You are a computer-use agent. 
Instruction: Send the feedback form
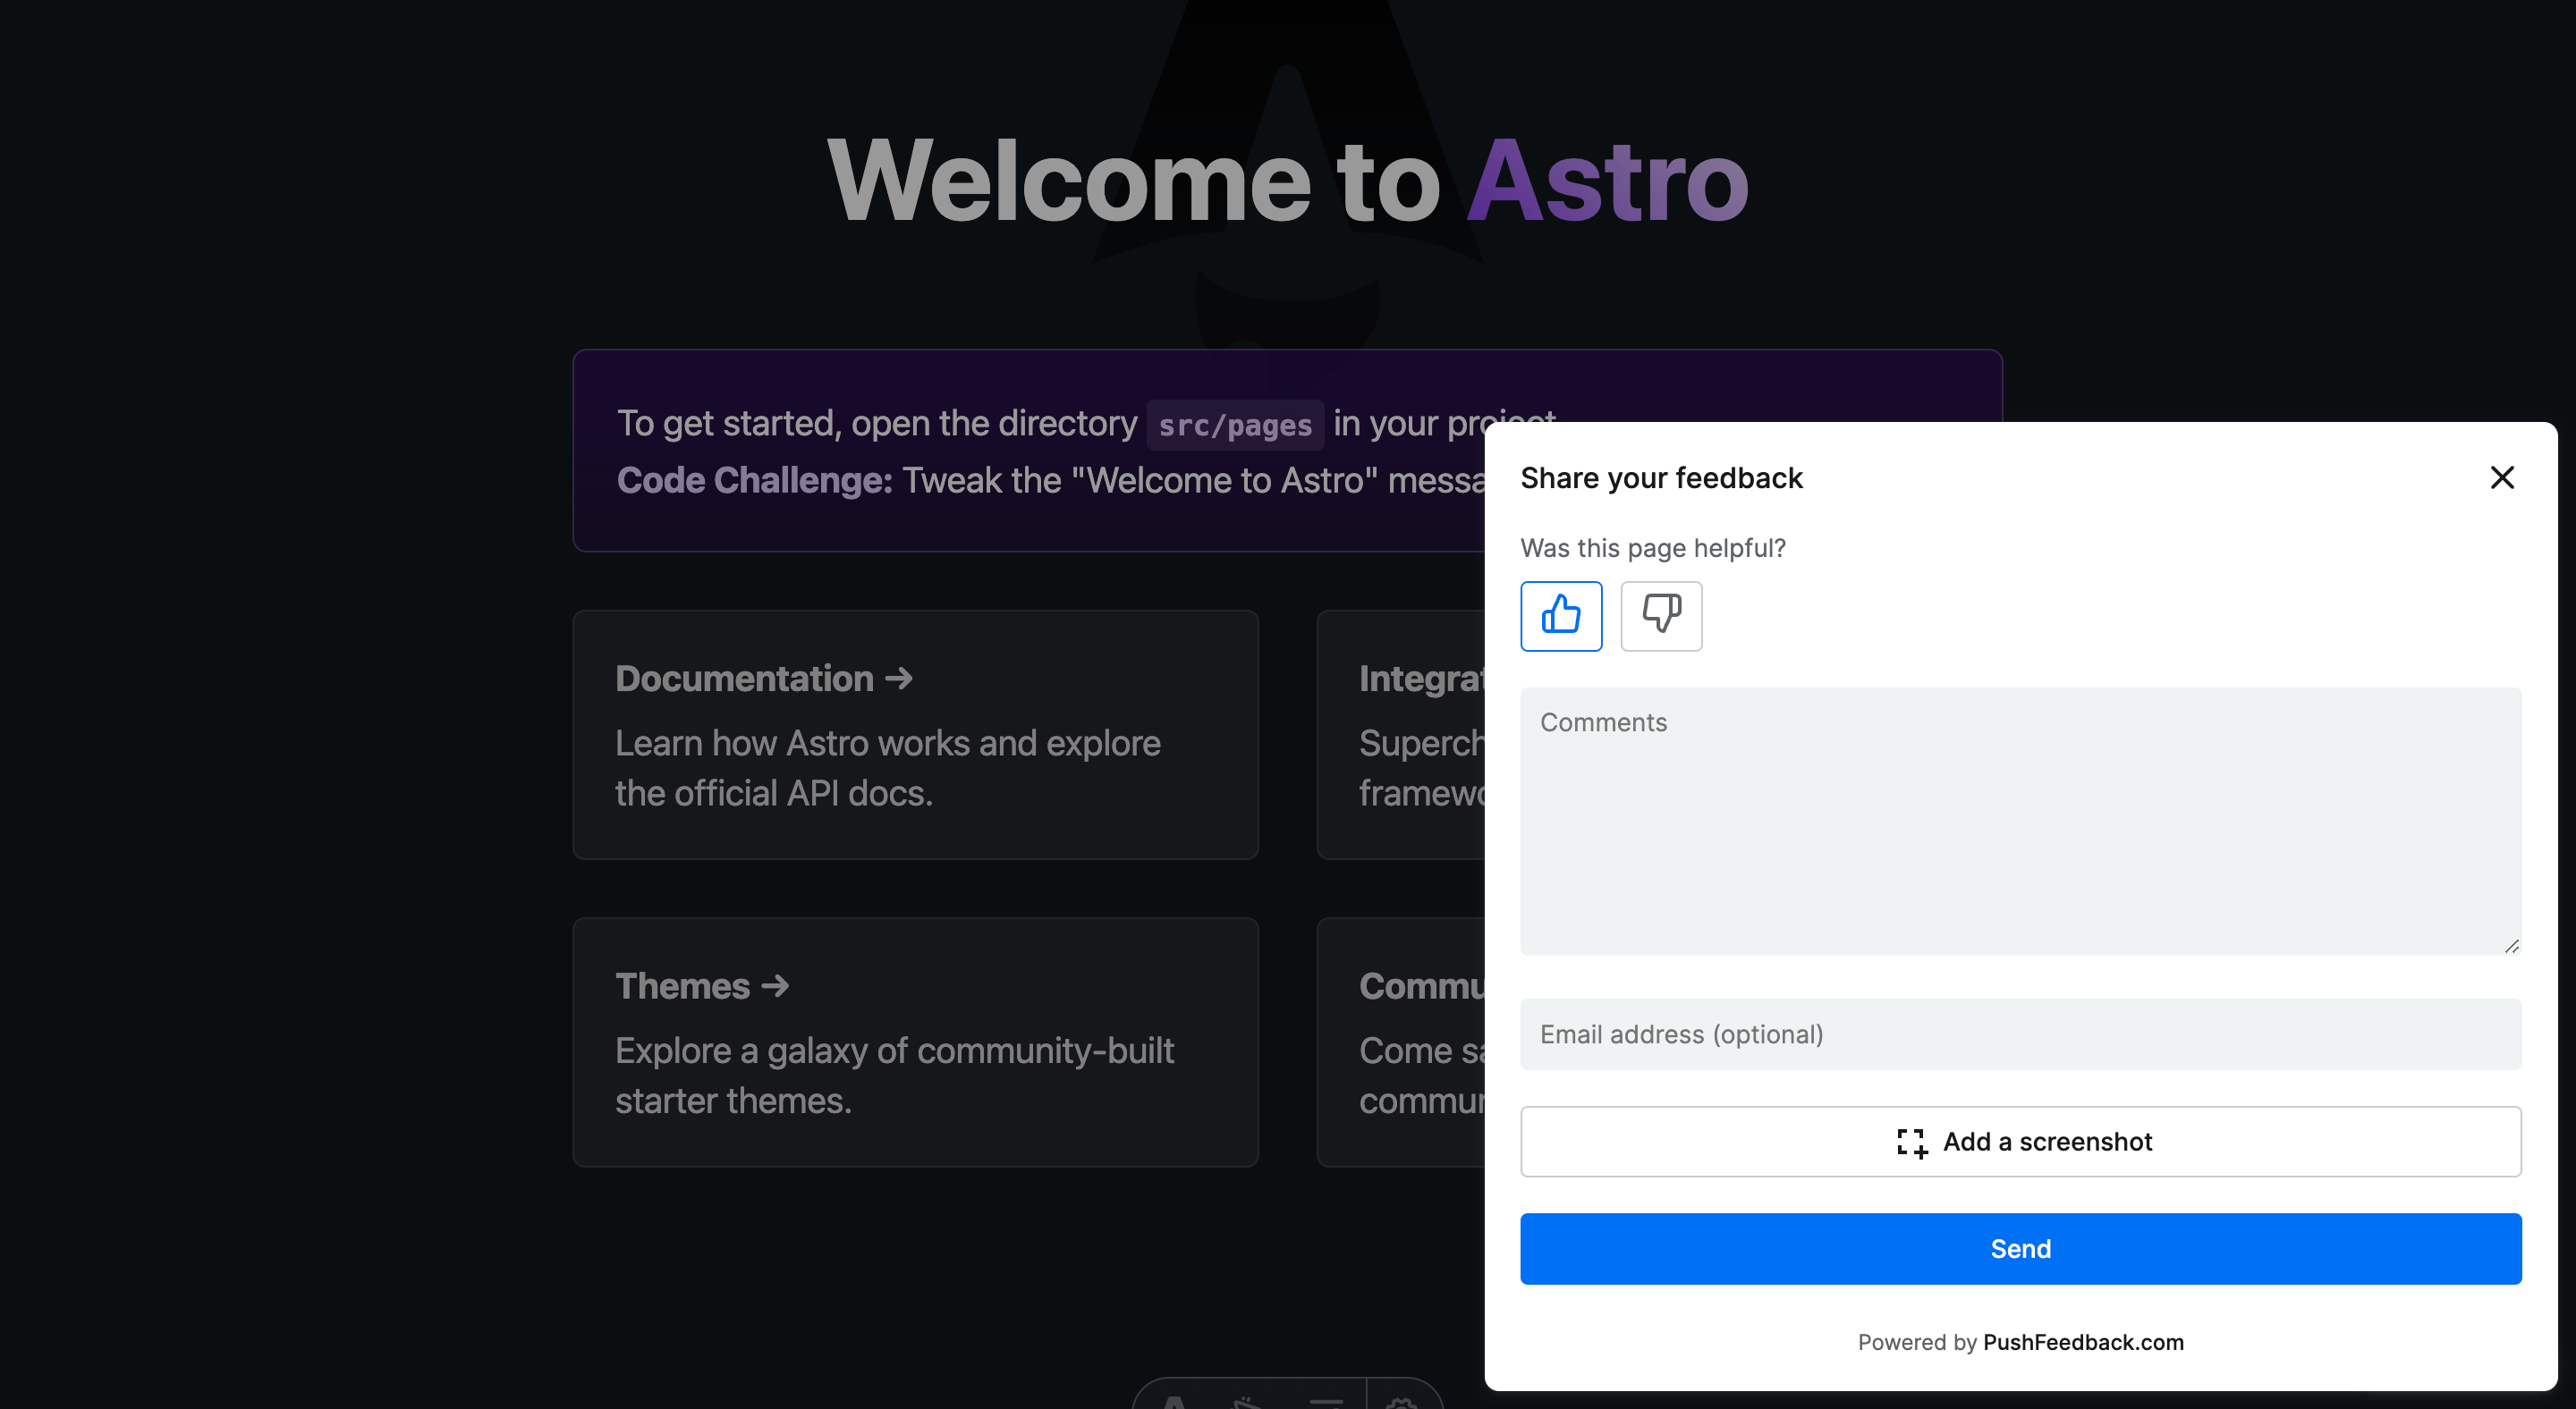click(x=2019, y=1249)
